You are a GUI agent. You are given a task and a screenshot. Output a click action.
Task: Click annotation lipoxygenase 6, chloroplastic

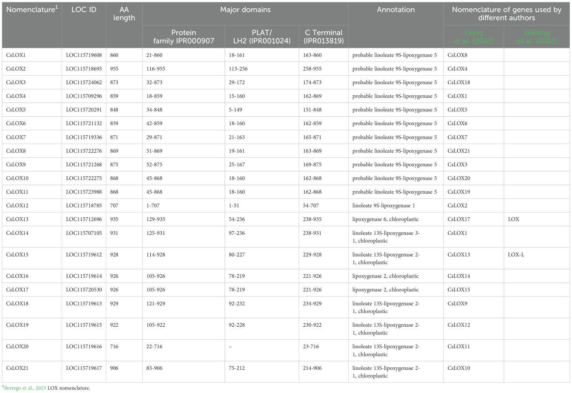click(386, 220)
